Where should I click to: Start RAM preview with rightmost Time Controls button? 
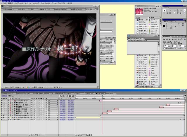[185, 39]
